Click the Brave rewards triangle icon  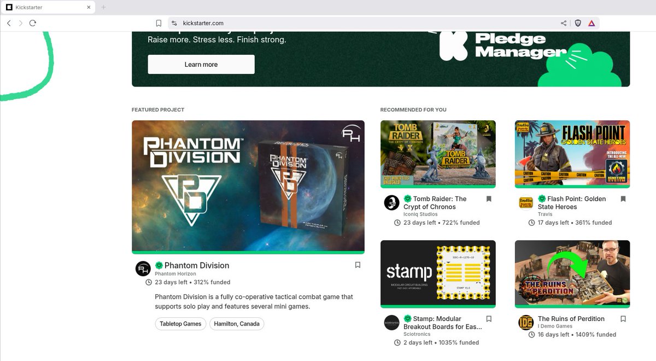pyautogui.click(x=591, y=23)
